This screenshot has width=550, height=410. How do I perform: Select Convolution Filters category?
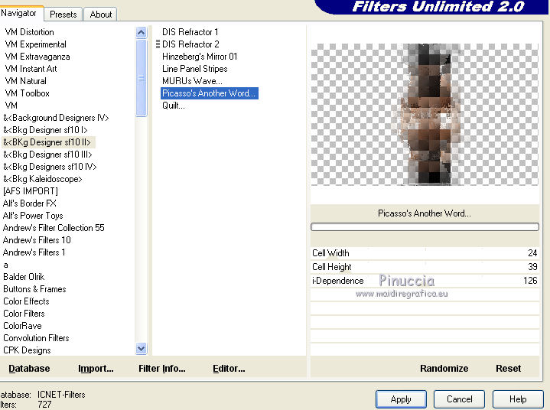pyautogui.click(x=36, y=338)
